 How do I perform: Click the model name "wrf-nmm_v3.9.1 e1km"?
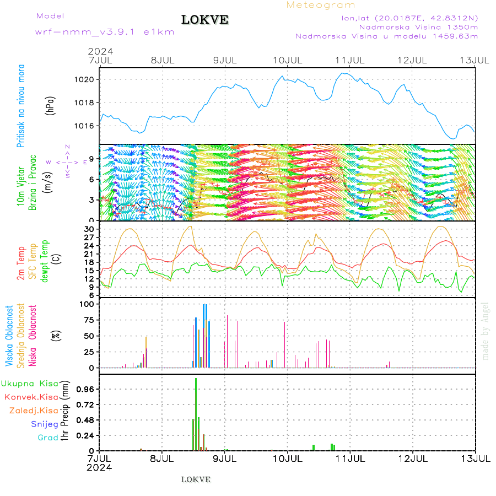pyautogui.click(x=105, y=32)
